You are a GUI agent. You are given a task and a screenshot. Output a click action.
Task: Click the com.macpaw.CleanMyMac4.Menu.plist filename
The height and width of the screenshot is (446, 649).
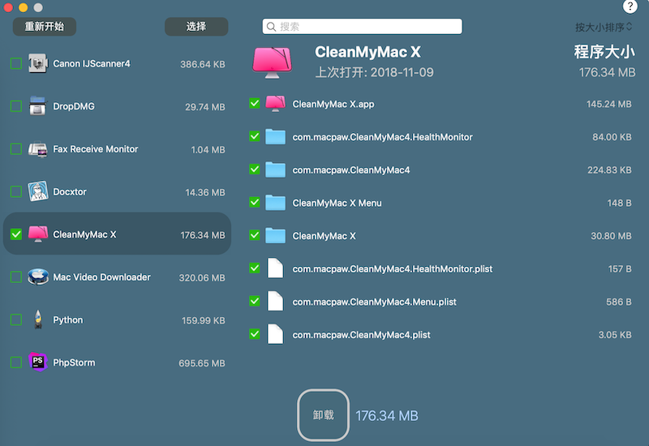374,302
